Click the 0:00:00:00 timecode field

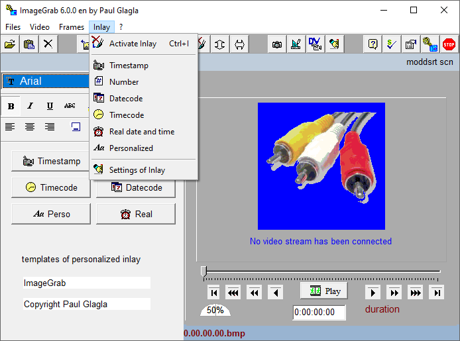319,313
